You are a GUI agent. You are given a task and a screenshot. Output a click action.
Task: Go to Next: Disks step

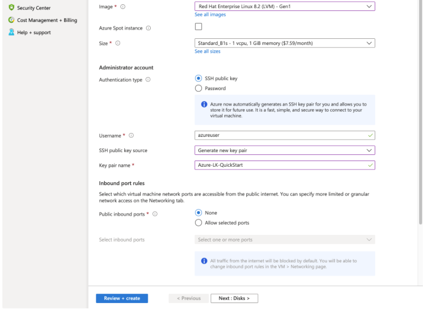234,298
